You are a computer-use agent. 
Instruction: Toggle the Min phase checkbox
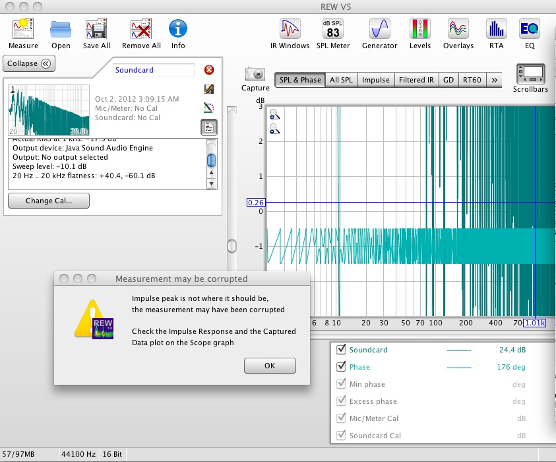coord(341,384)
